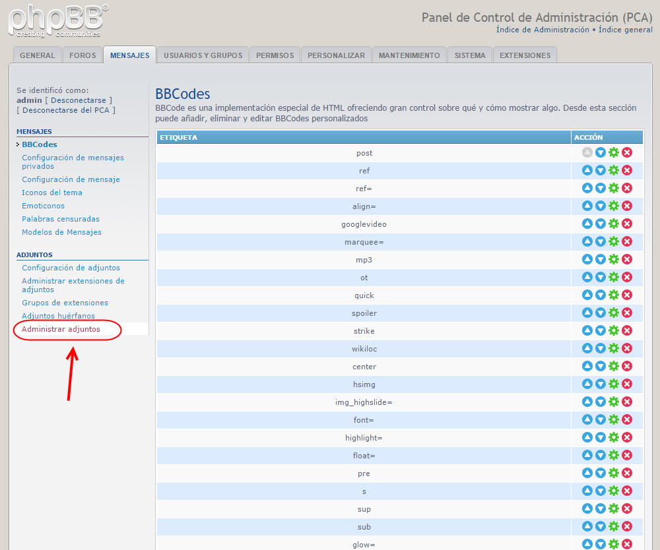
Task: Delete the spoiler BBCode
Action: 627,313
